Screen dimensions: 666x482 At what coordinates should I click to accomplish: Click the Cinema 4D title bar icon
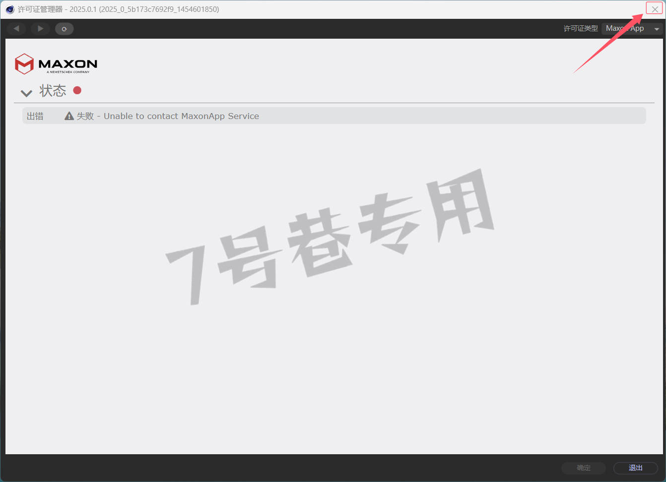point(9,9)
